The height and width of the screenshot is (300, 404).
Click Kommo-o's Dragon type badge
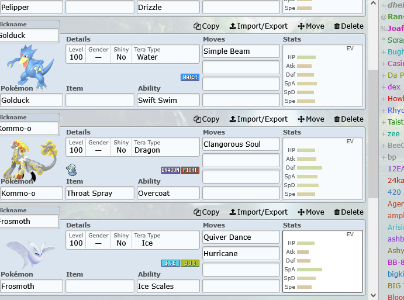171,170
